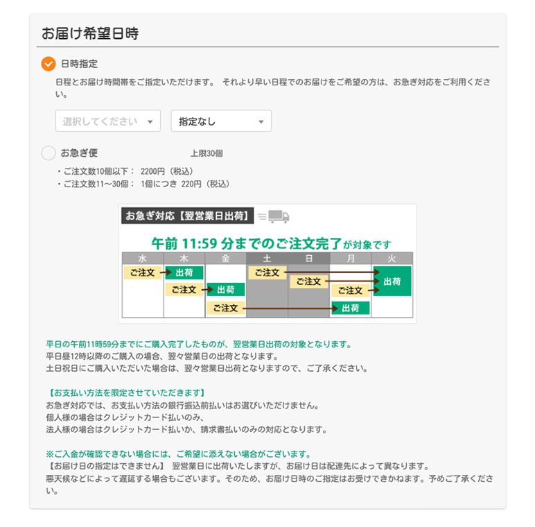Click the 平日昼12時以降のご購入の場合 line
This screenshot has width=535, height=527.
(x=163, y=356)
